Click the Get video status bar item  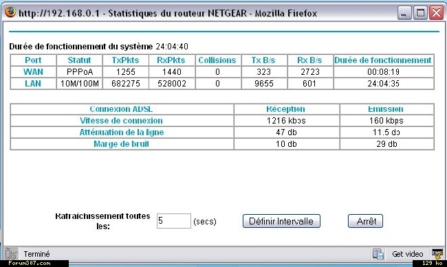coord(407,254)
